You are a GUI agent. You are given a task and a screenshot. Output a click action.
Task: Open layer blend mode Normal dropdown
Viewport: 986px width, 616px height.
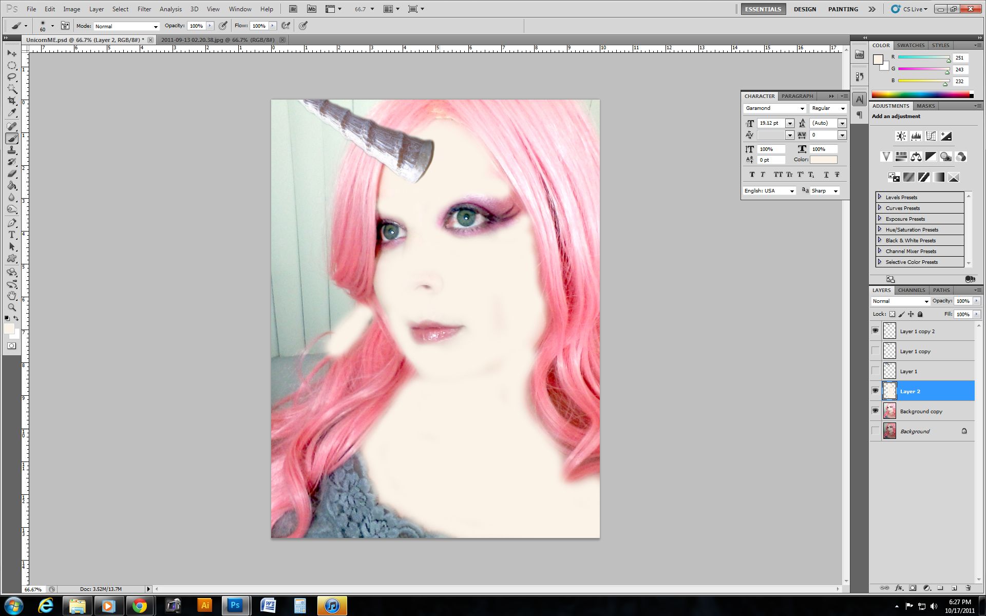click(x=901, y=301)
